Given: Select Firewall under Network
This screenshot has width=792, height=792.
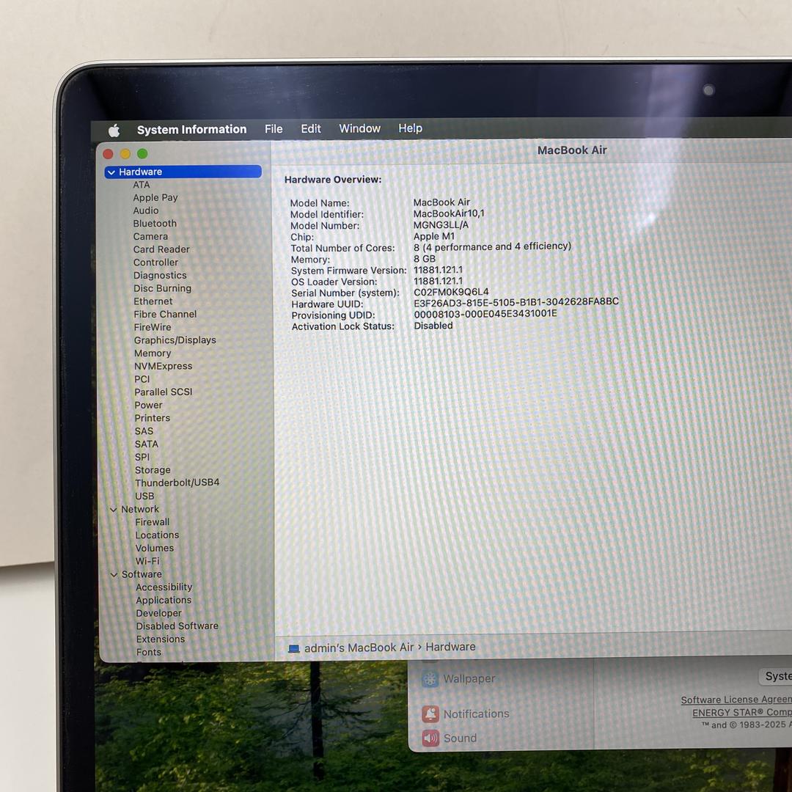Looking at the screenshot, I should [152, 522].
